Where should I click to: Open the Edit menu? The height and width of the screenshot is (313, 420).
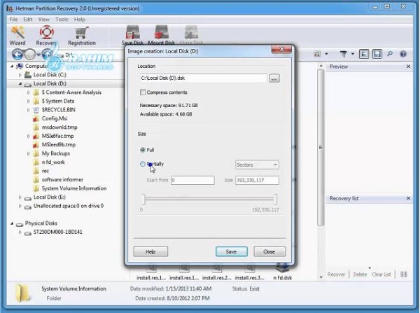point(28,20)
